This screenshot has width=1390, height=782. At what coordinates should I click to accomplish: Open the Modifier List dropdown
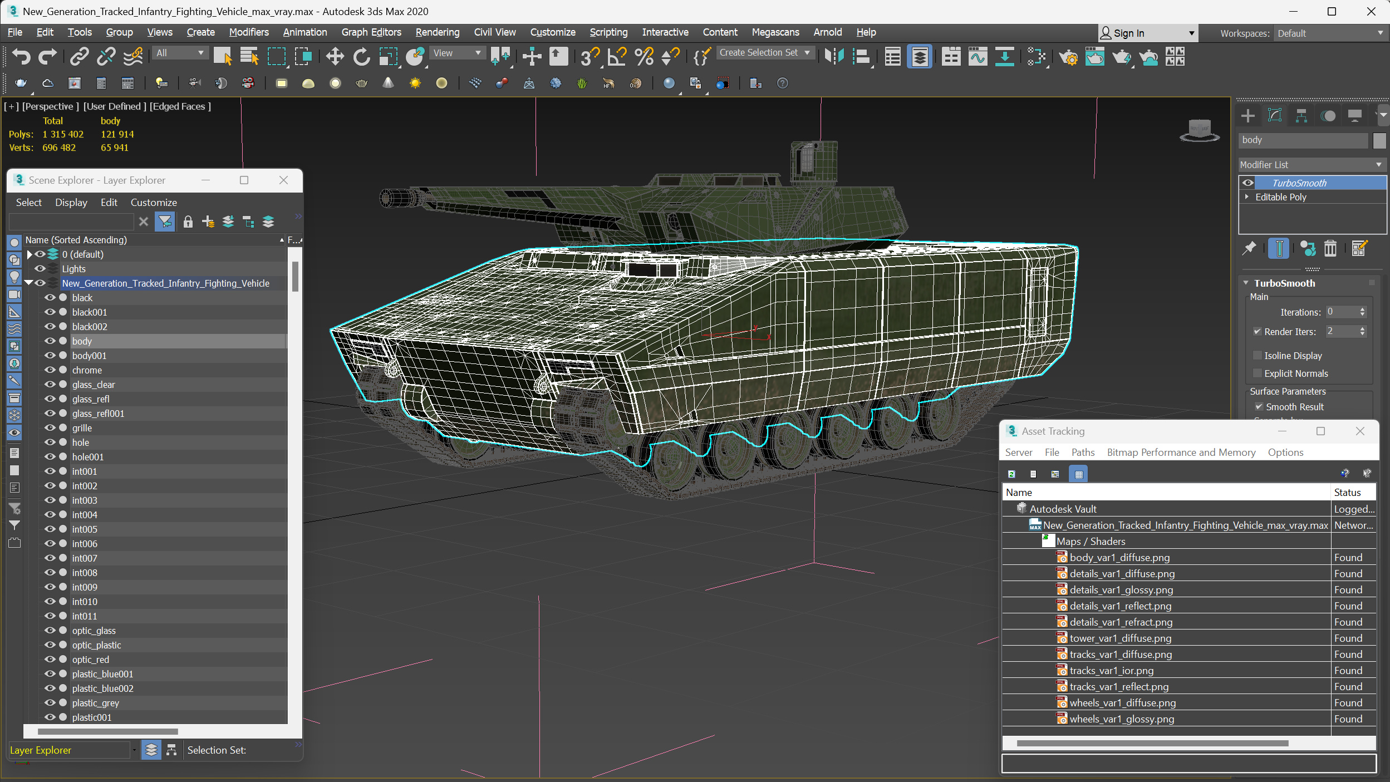tap(1312, 164)
